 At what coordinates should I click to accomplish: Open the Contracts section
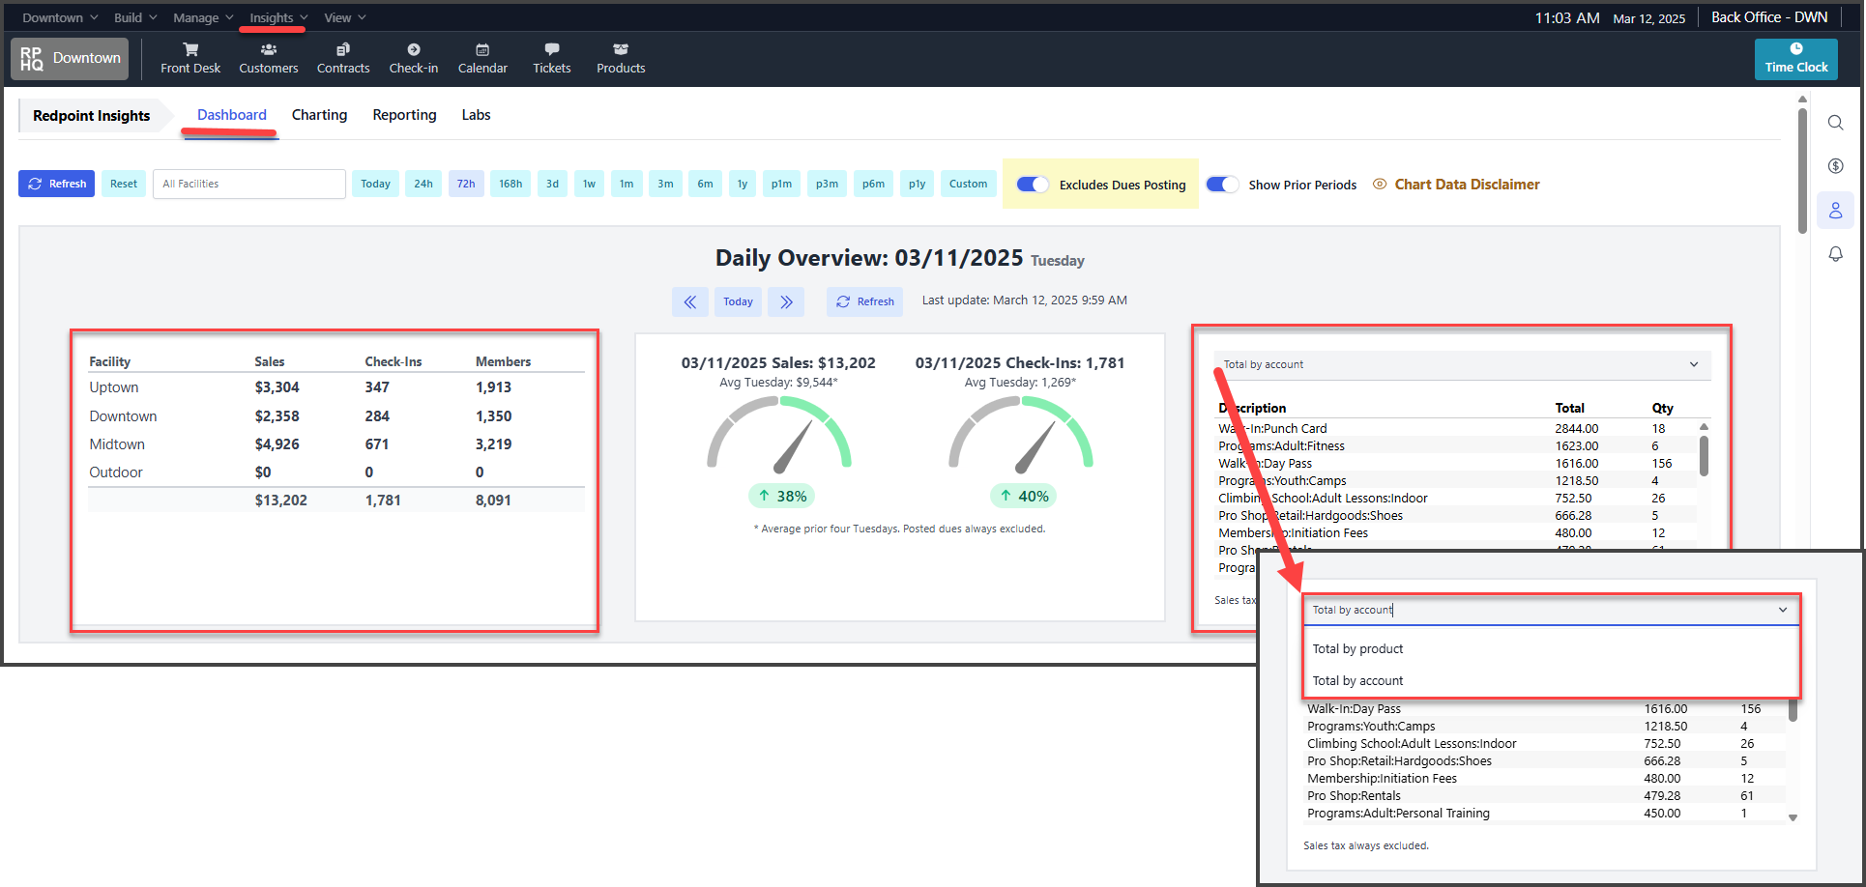(343, 58)
